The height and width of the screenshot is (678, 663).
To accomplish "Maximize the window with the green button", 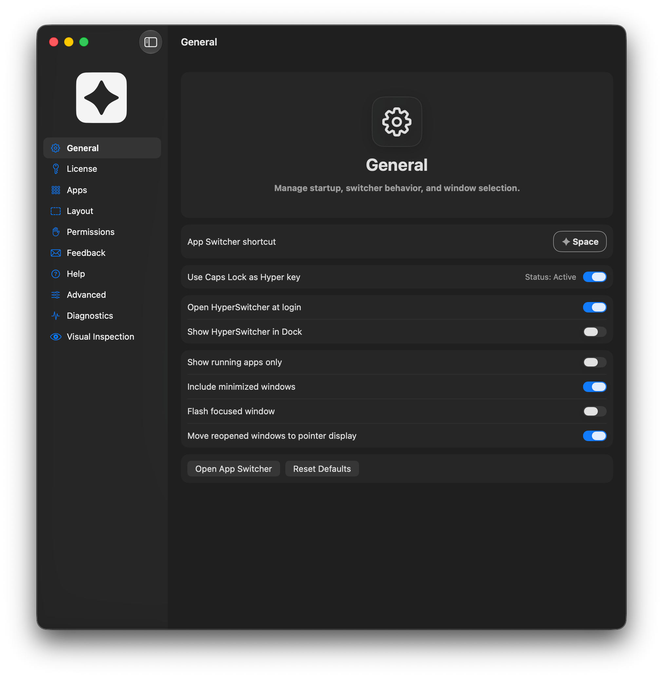I will 84,42.
